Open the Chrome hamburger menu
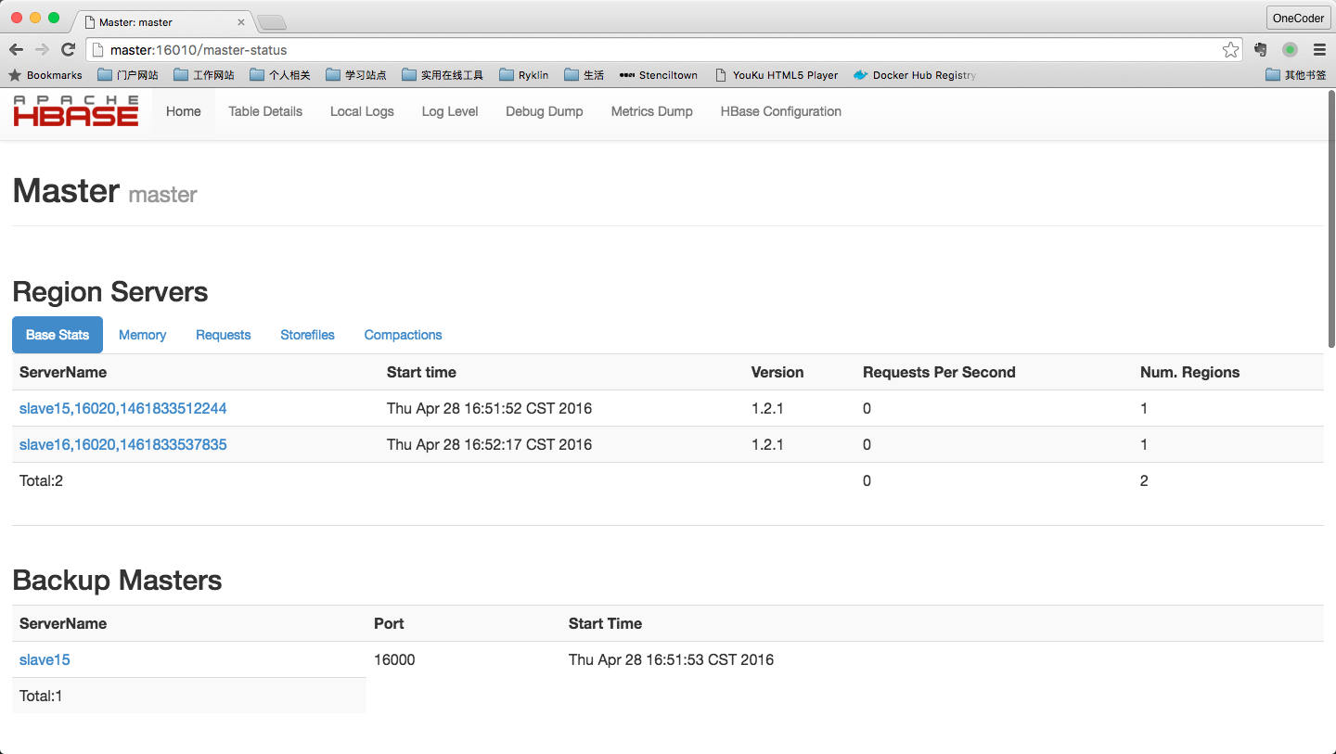The height and width of the screenshot is (754, 1336). coord(1319,50)
